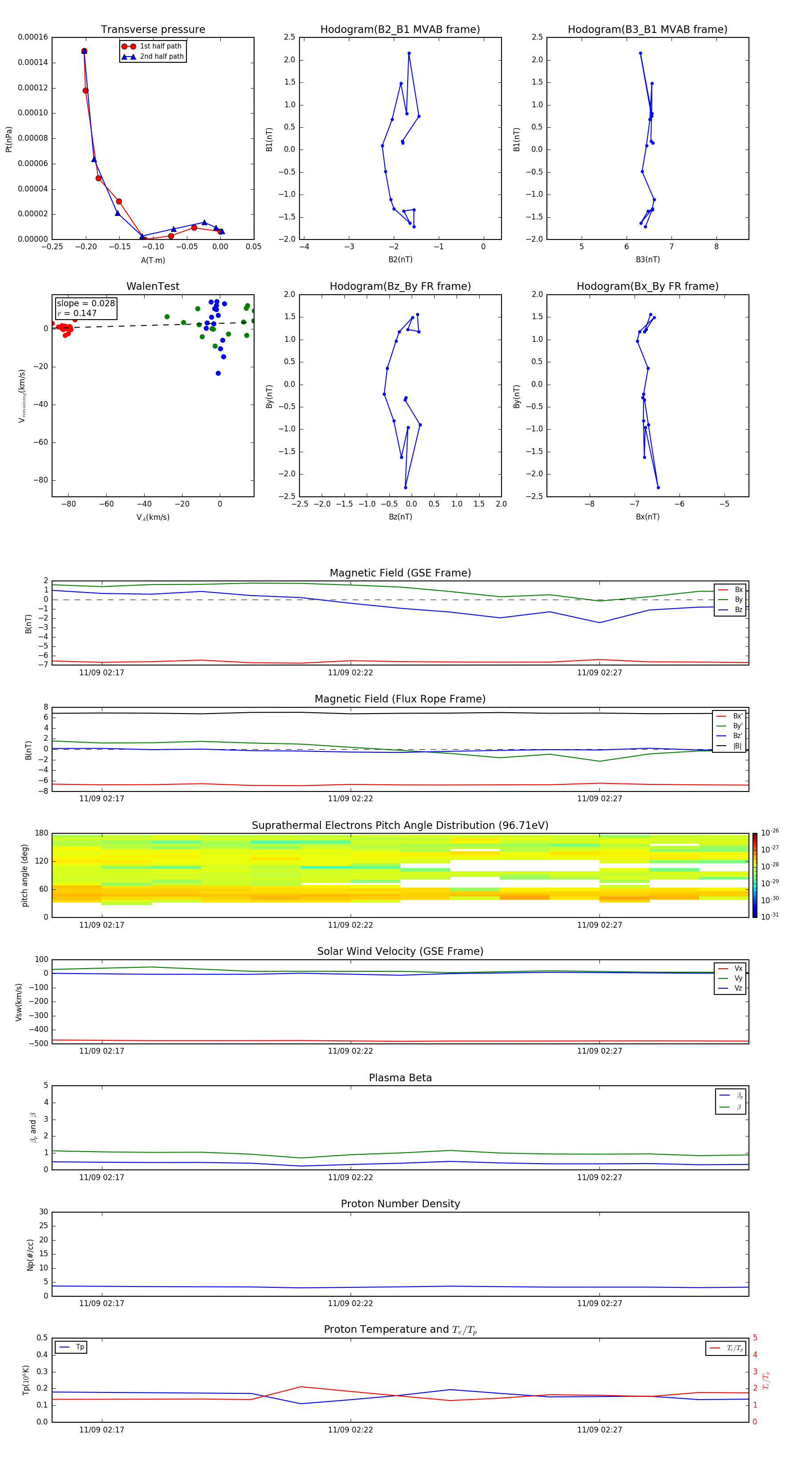Select Vx in the solar wind legend
The height and width of the screenshot is (1469, 801).
tap(730, 968)
